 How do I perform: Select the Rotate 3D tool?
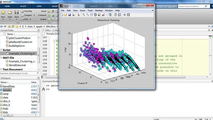(95, 15)
